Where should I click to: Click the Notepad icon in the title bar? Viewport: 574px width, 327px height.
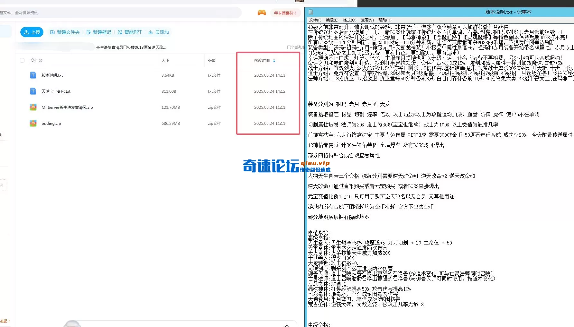coord(310,12)
